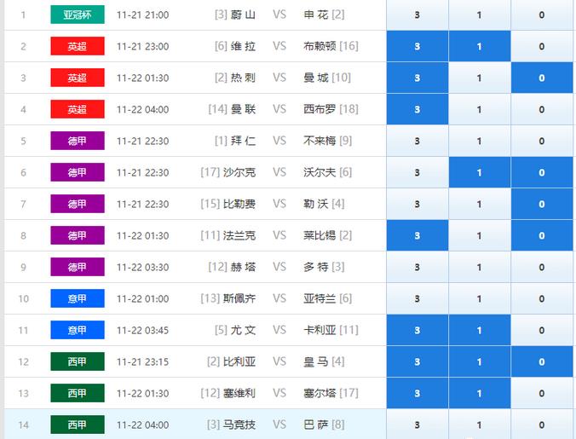Deselect the 1 pick for 沙尔克 vs 沃尔夫
The height and width of the screenshot is (439, 576).
coord(480,173)
